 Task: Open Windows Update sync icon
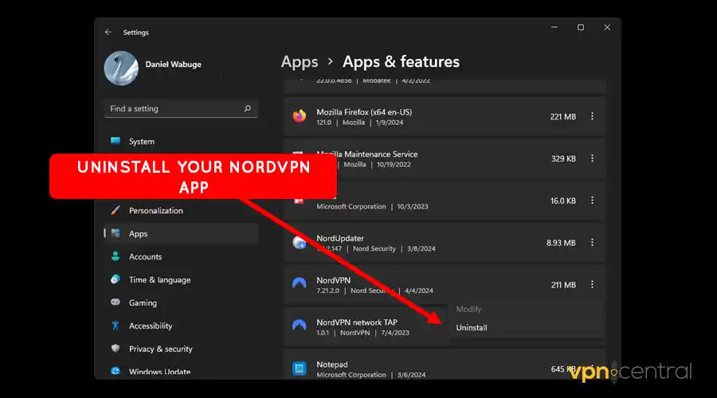[116, 371]
